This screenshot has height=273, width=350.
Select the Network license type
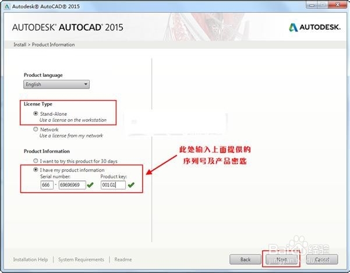pos(36,129)
